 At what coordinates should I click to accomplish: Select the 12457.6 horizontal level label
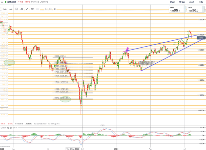click(x=4, y=51)
